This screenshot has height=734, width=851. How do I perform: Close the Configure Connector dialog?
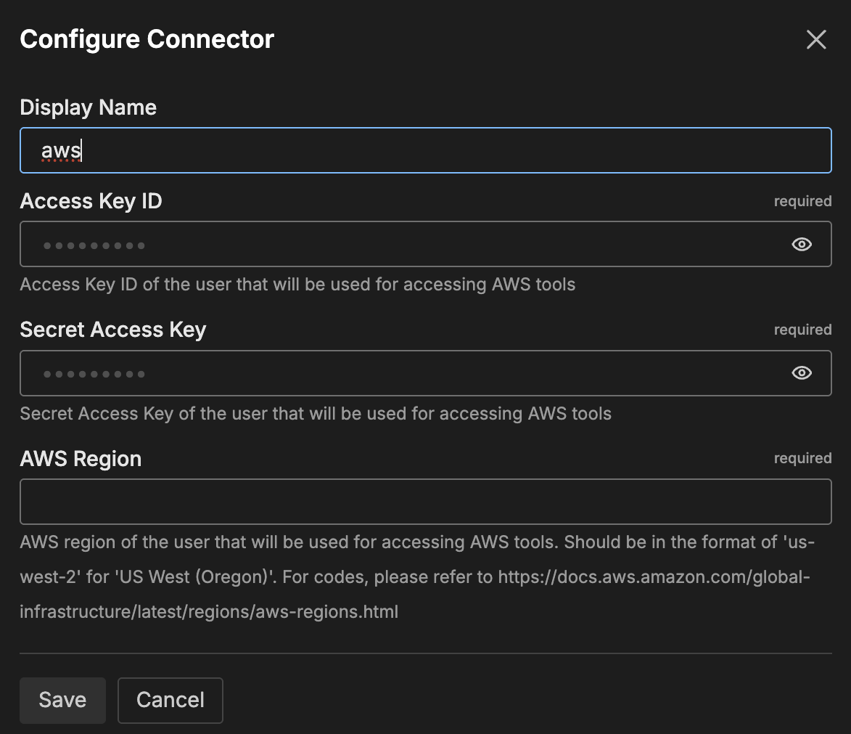[x=816, y=40]
